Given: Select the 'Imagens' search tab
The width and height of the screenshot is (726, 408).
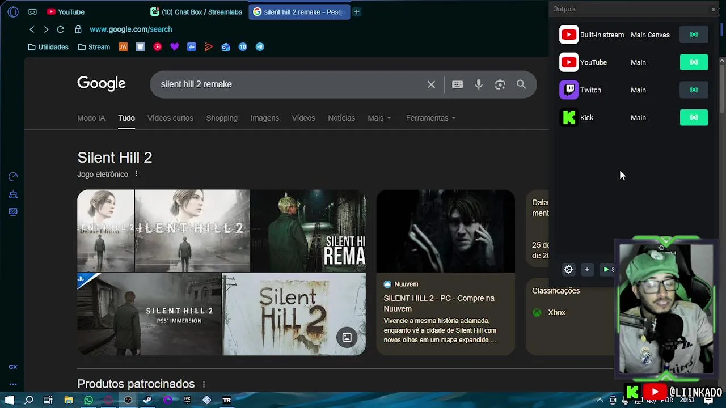Looking at the screenshot, I should [265, 118].
